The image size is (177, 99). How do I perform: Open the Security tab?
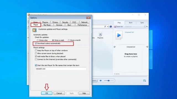(x=65, y=22)
